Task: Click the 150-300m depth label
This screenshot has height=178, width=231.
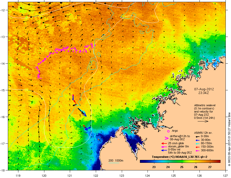Action: point(207,147)
